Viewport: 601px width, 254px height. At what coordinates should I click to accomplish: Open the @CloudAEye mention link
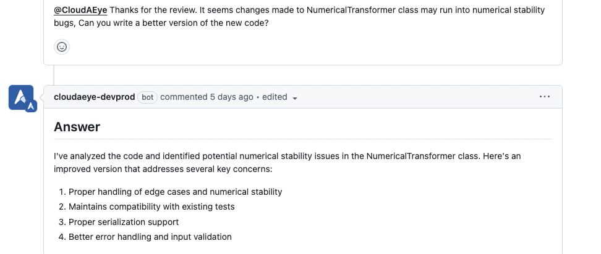pyautogui.click(x=80, y=10)
